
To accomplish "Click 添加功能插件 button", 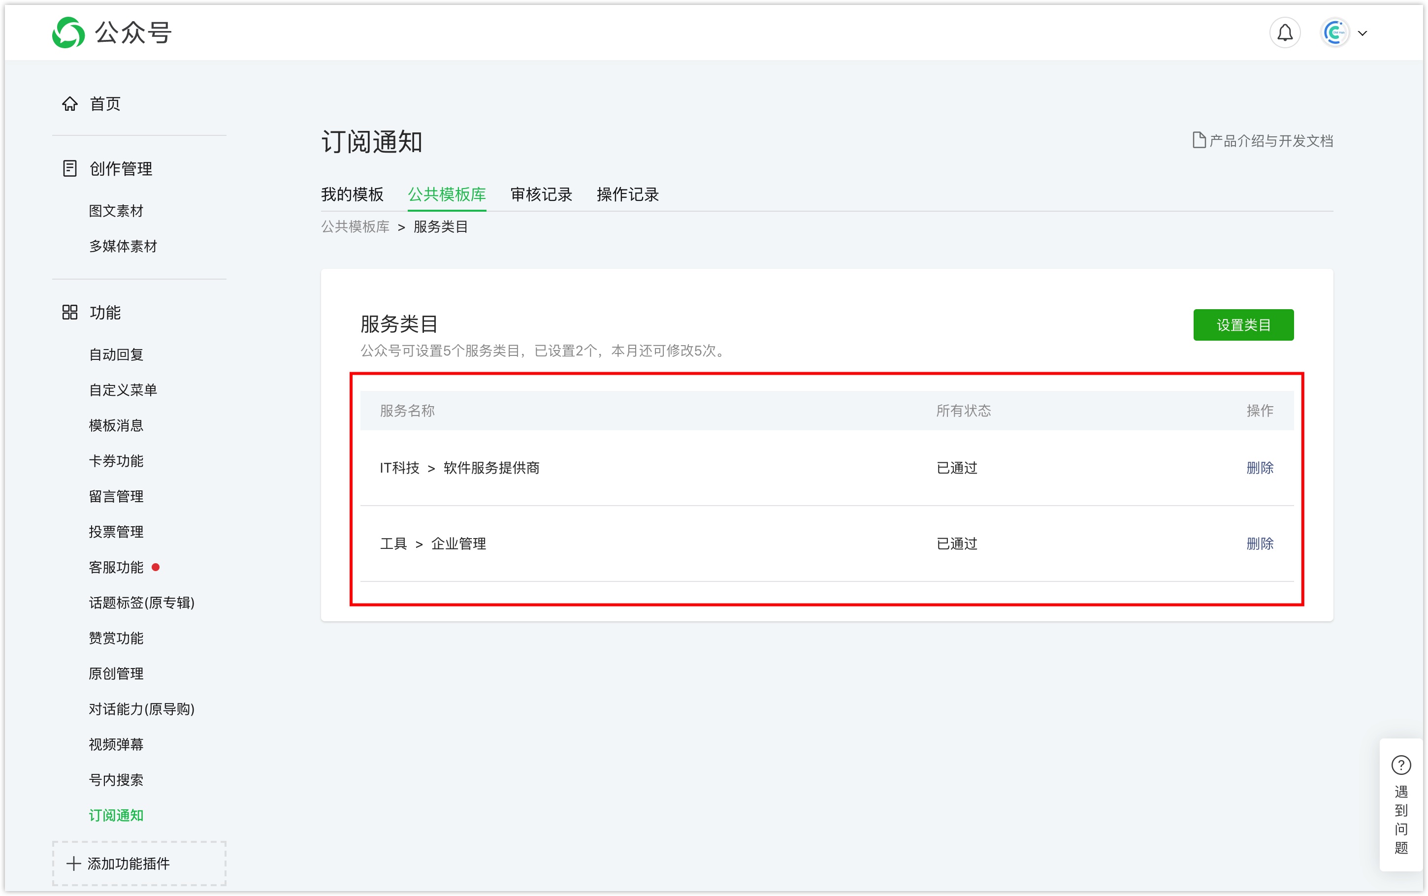I will 139,864.
